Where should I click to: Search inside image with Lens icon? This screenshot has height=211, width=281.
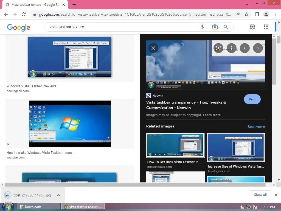click(x=218, y=48)
